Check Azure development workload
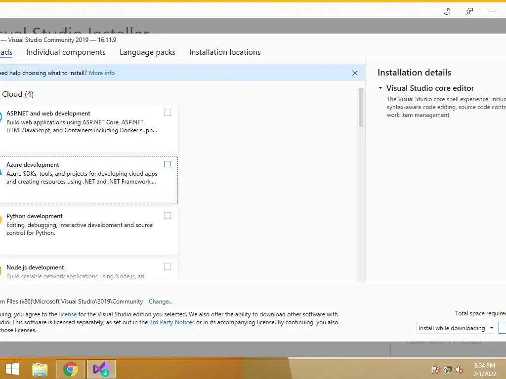 point(168,164)
